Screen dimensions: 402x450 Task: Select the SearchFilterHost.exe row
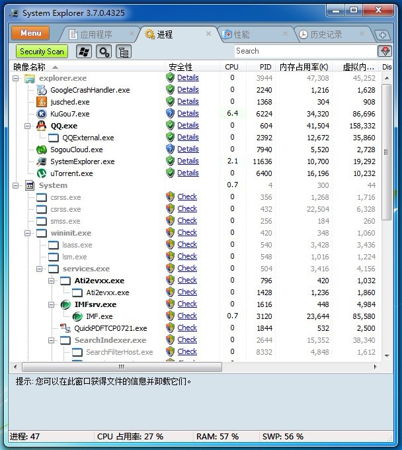pos(195,352)
